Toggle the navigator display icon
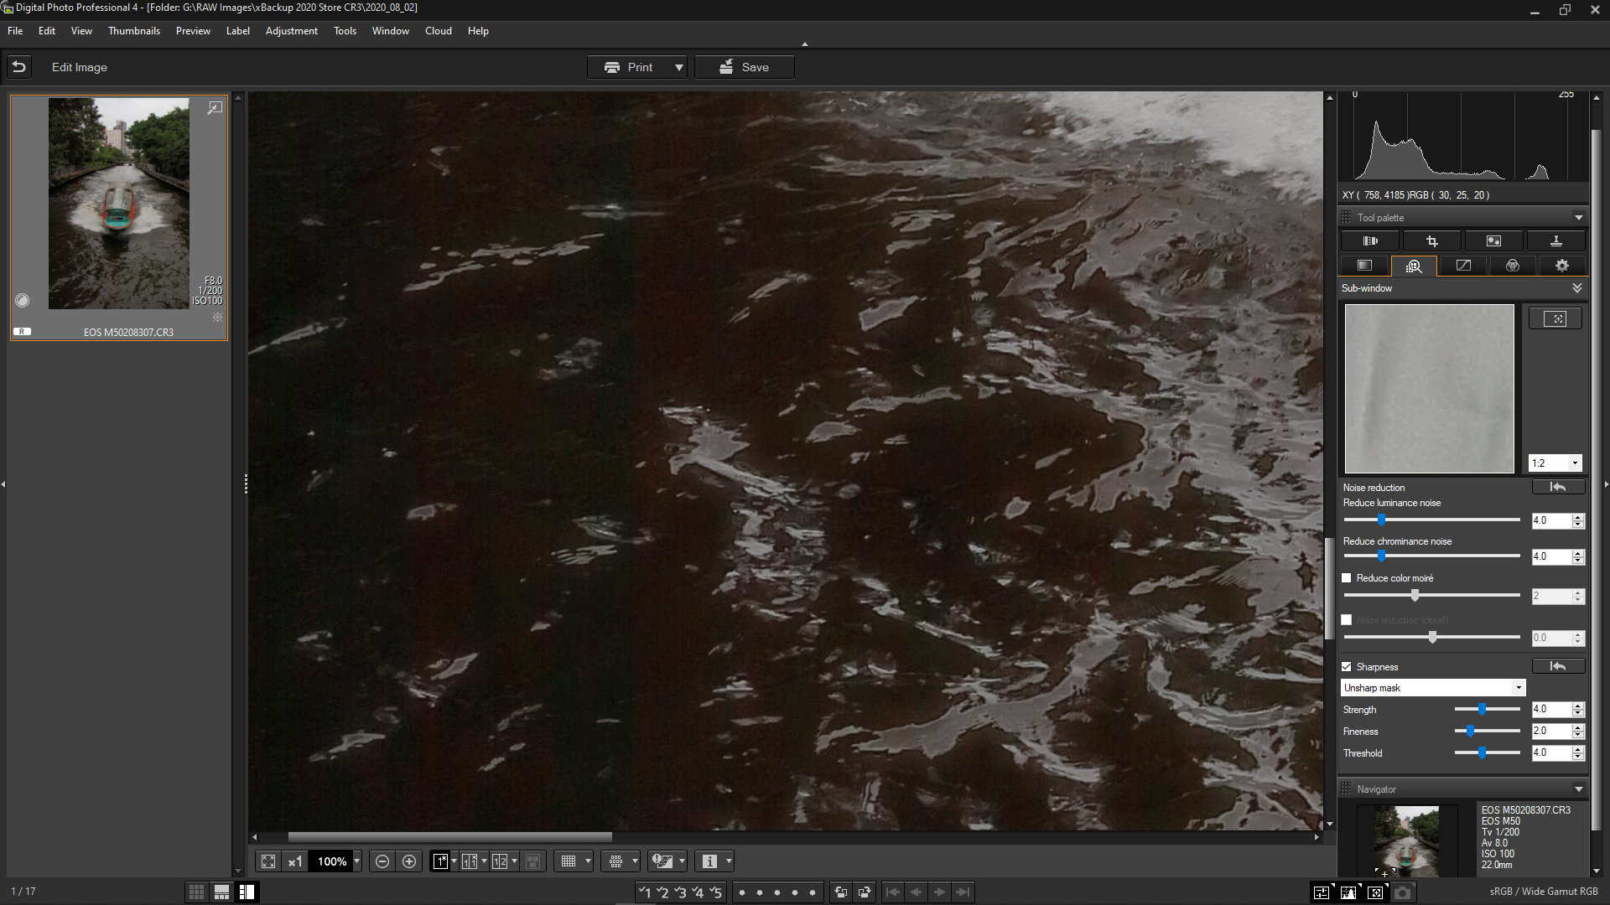The height and width of the screenshot is (905, 1610). [x=1375, y=892]
